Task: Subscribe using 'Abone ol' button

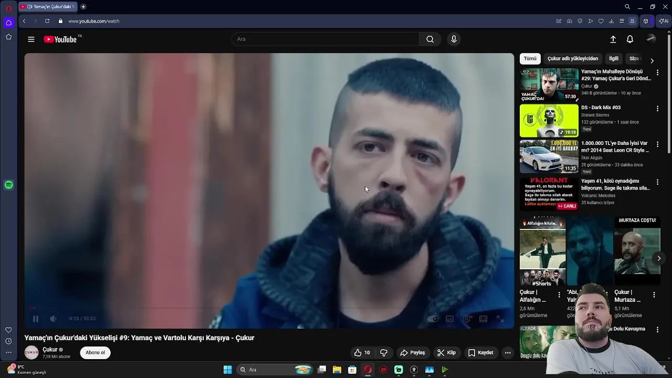Action: (x=95, y=353)
